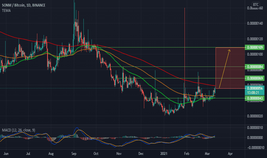The image size is (267, 158).
Task: Click the 0.00000020 price axis label
Action: click(x=255, y=116)
